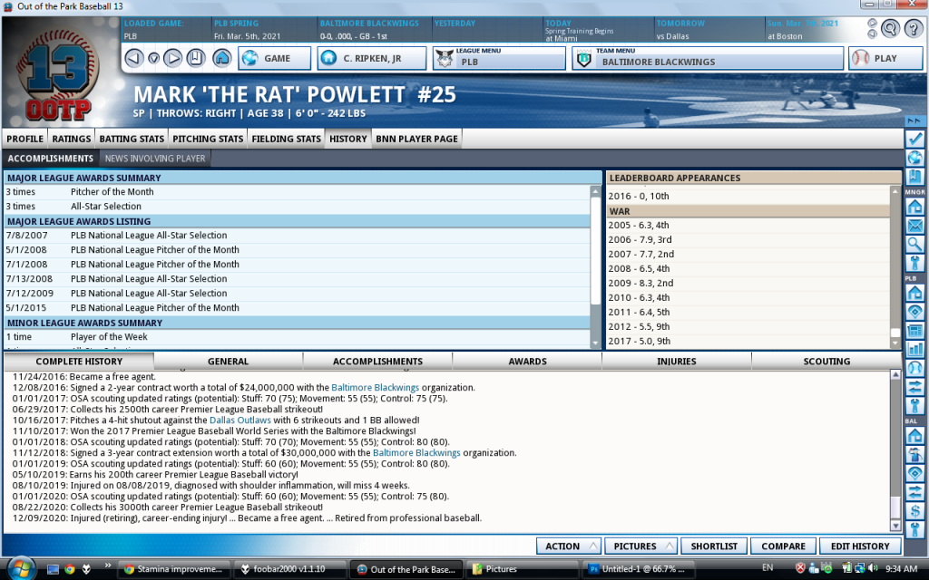929x580 pixels.
Task: Expand the PICTURES dropdown
Action: 641,546
